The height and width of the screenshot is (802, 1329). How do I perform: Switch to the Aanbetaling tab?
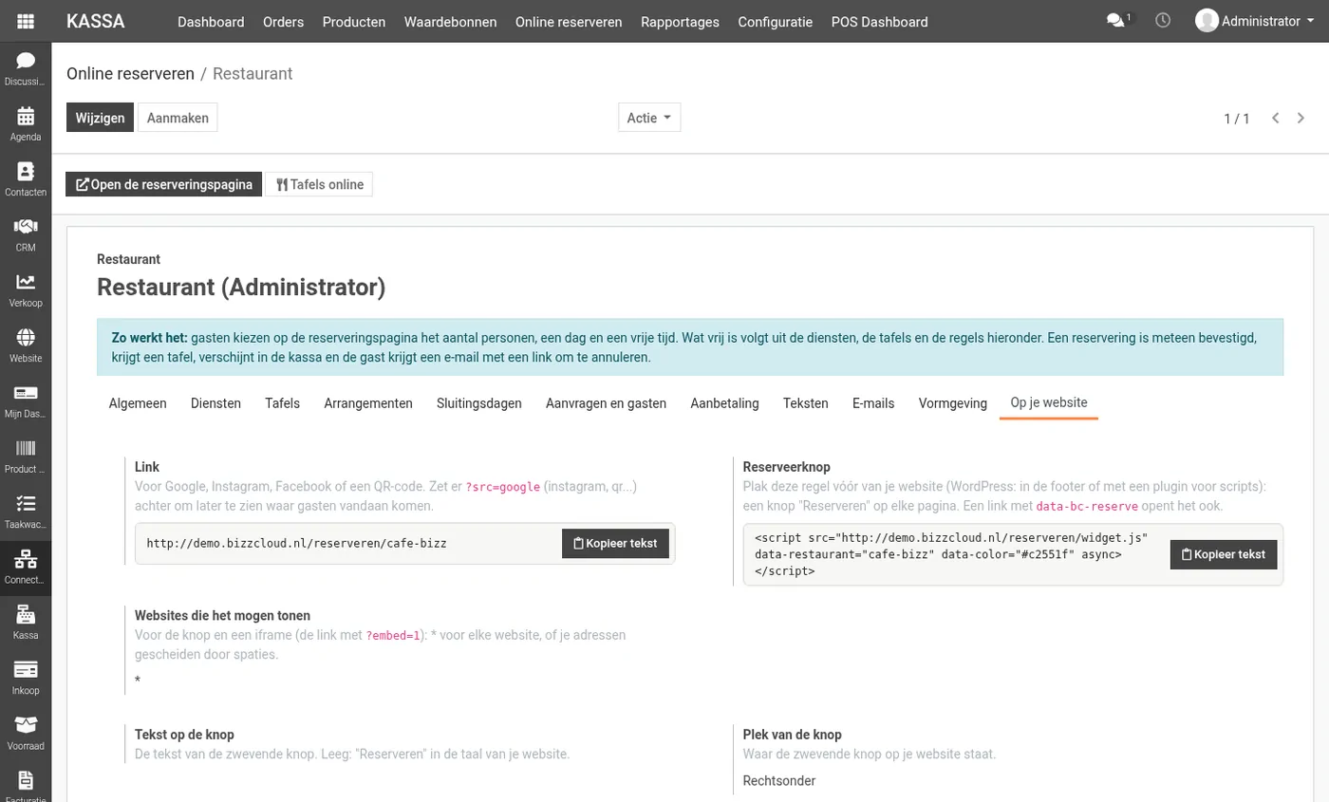pyautogui.click(x=724, y=403)
